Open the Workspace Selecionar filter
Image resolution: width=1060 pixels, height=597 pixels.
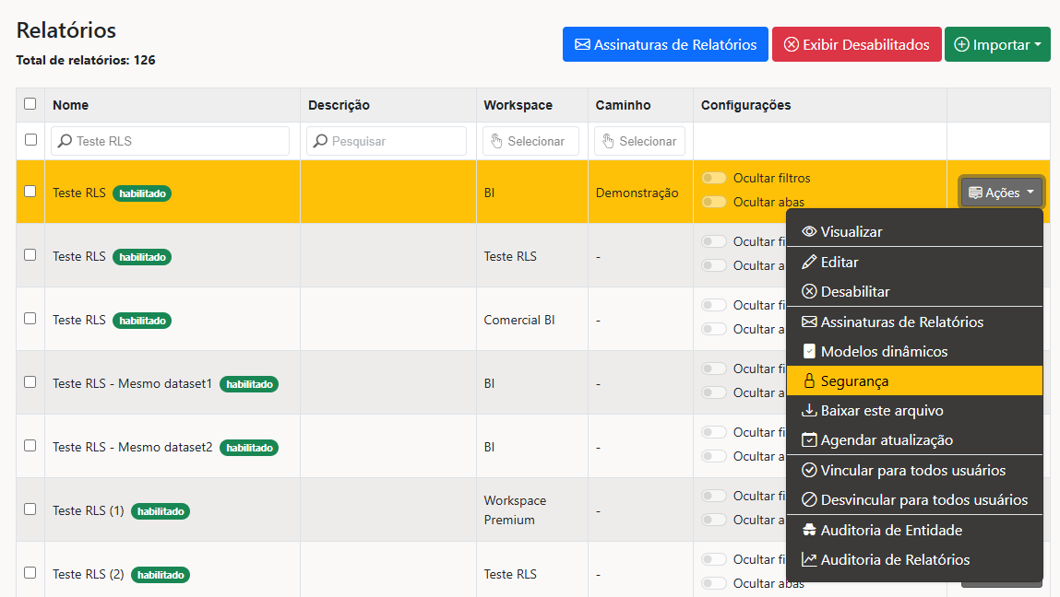point(530,141)
